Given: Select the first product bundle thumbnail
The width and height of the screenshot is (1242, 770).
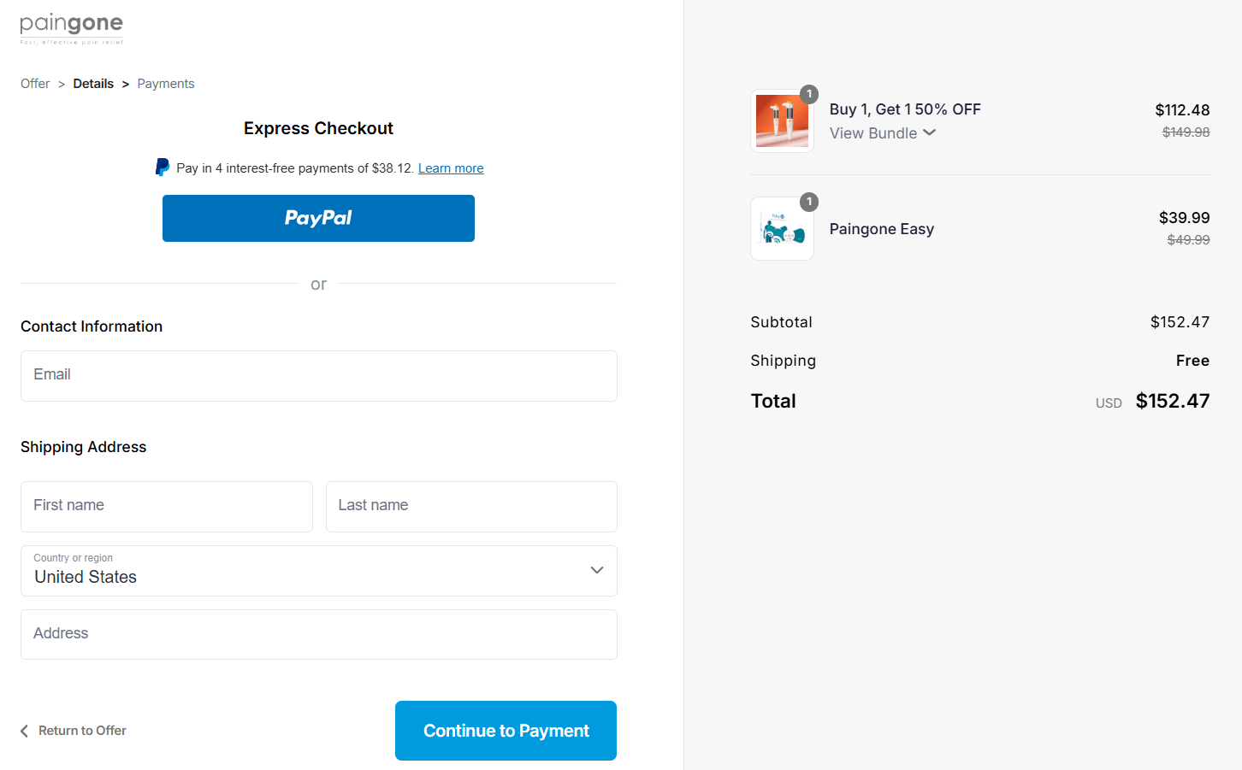Looking at the screenshot, I should [781, 120].
